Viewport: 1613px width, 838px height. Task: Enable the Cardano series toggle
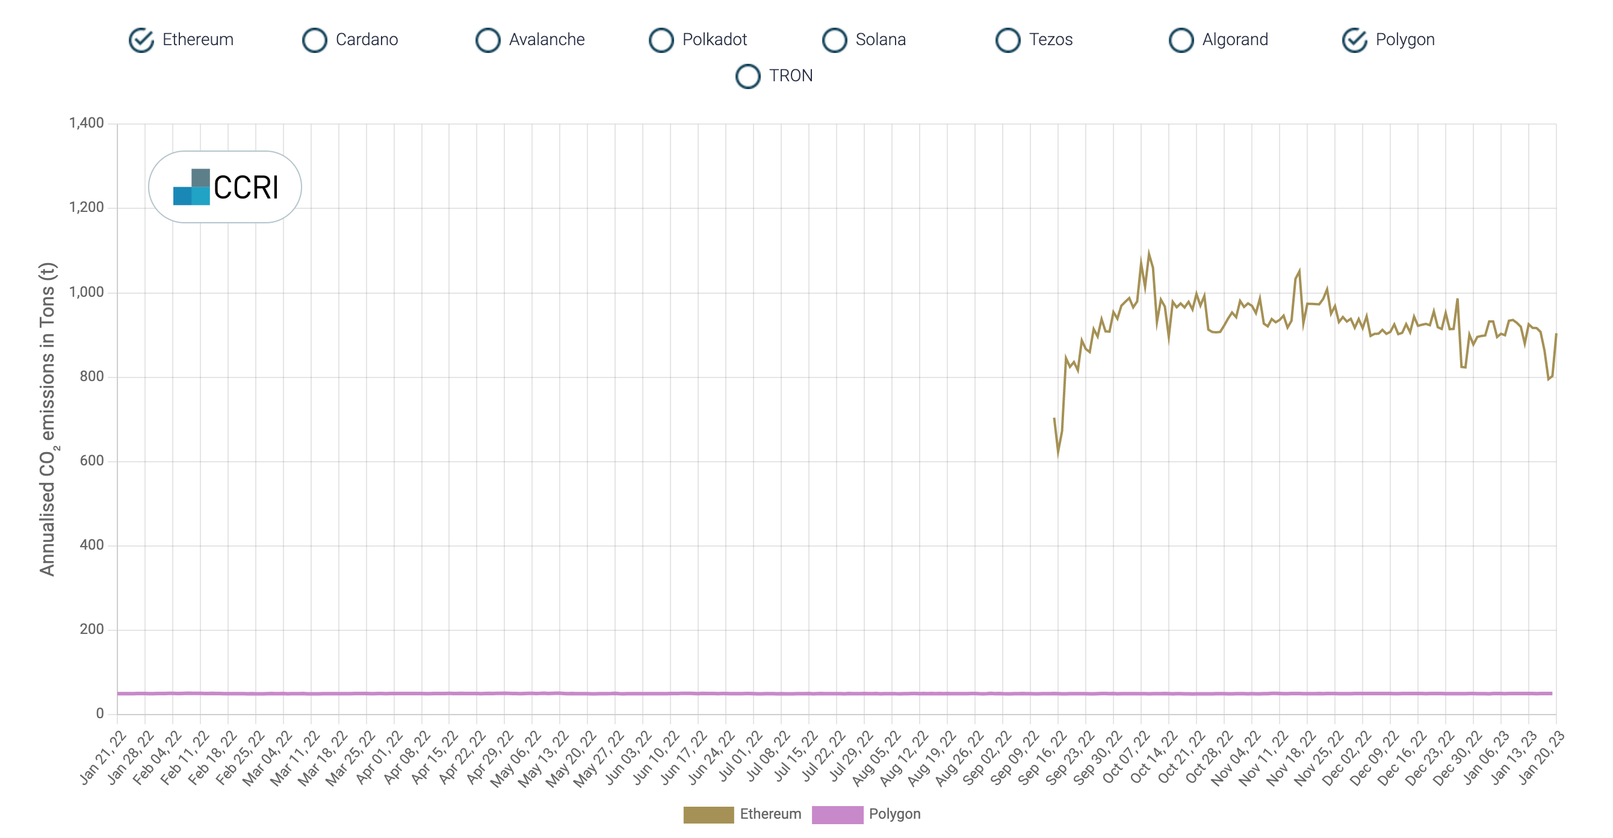[x=314, y=40]
